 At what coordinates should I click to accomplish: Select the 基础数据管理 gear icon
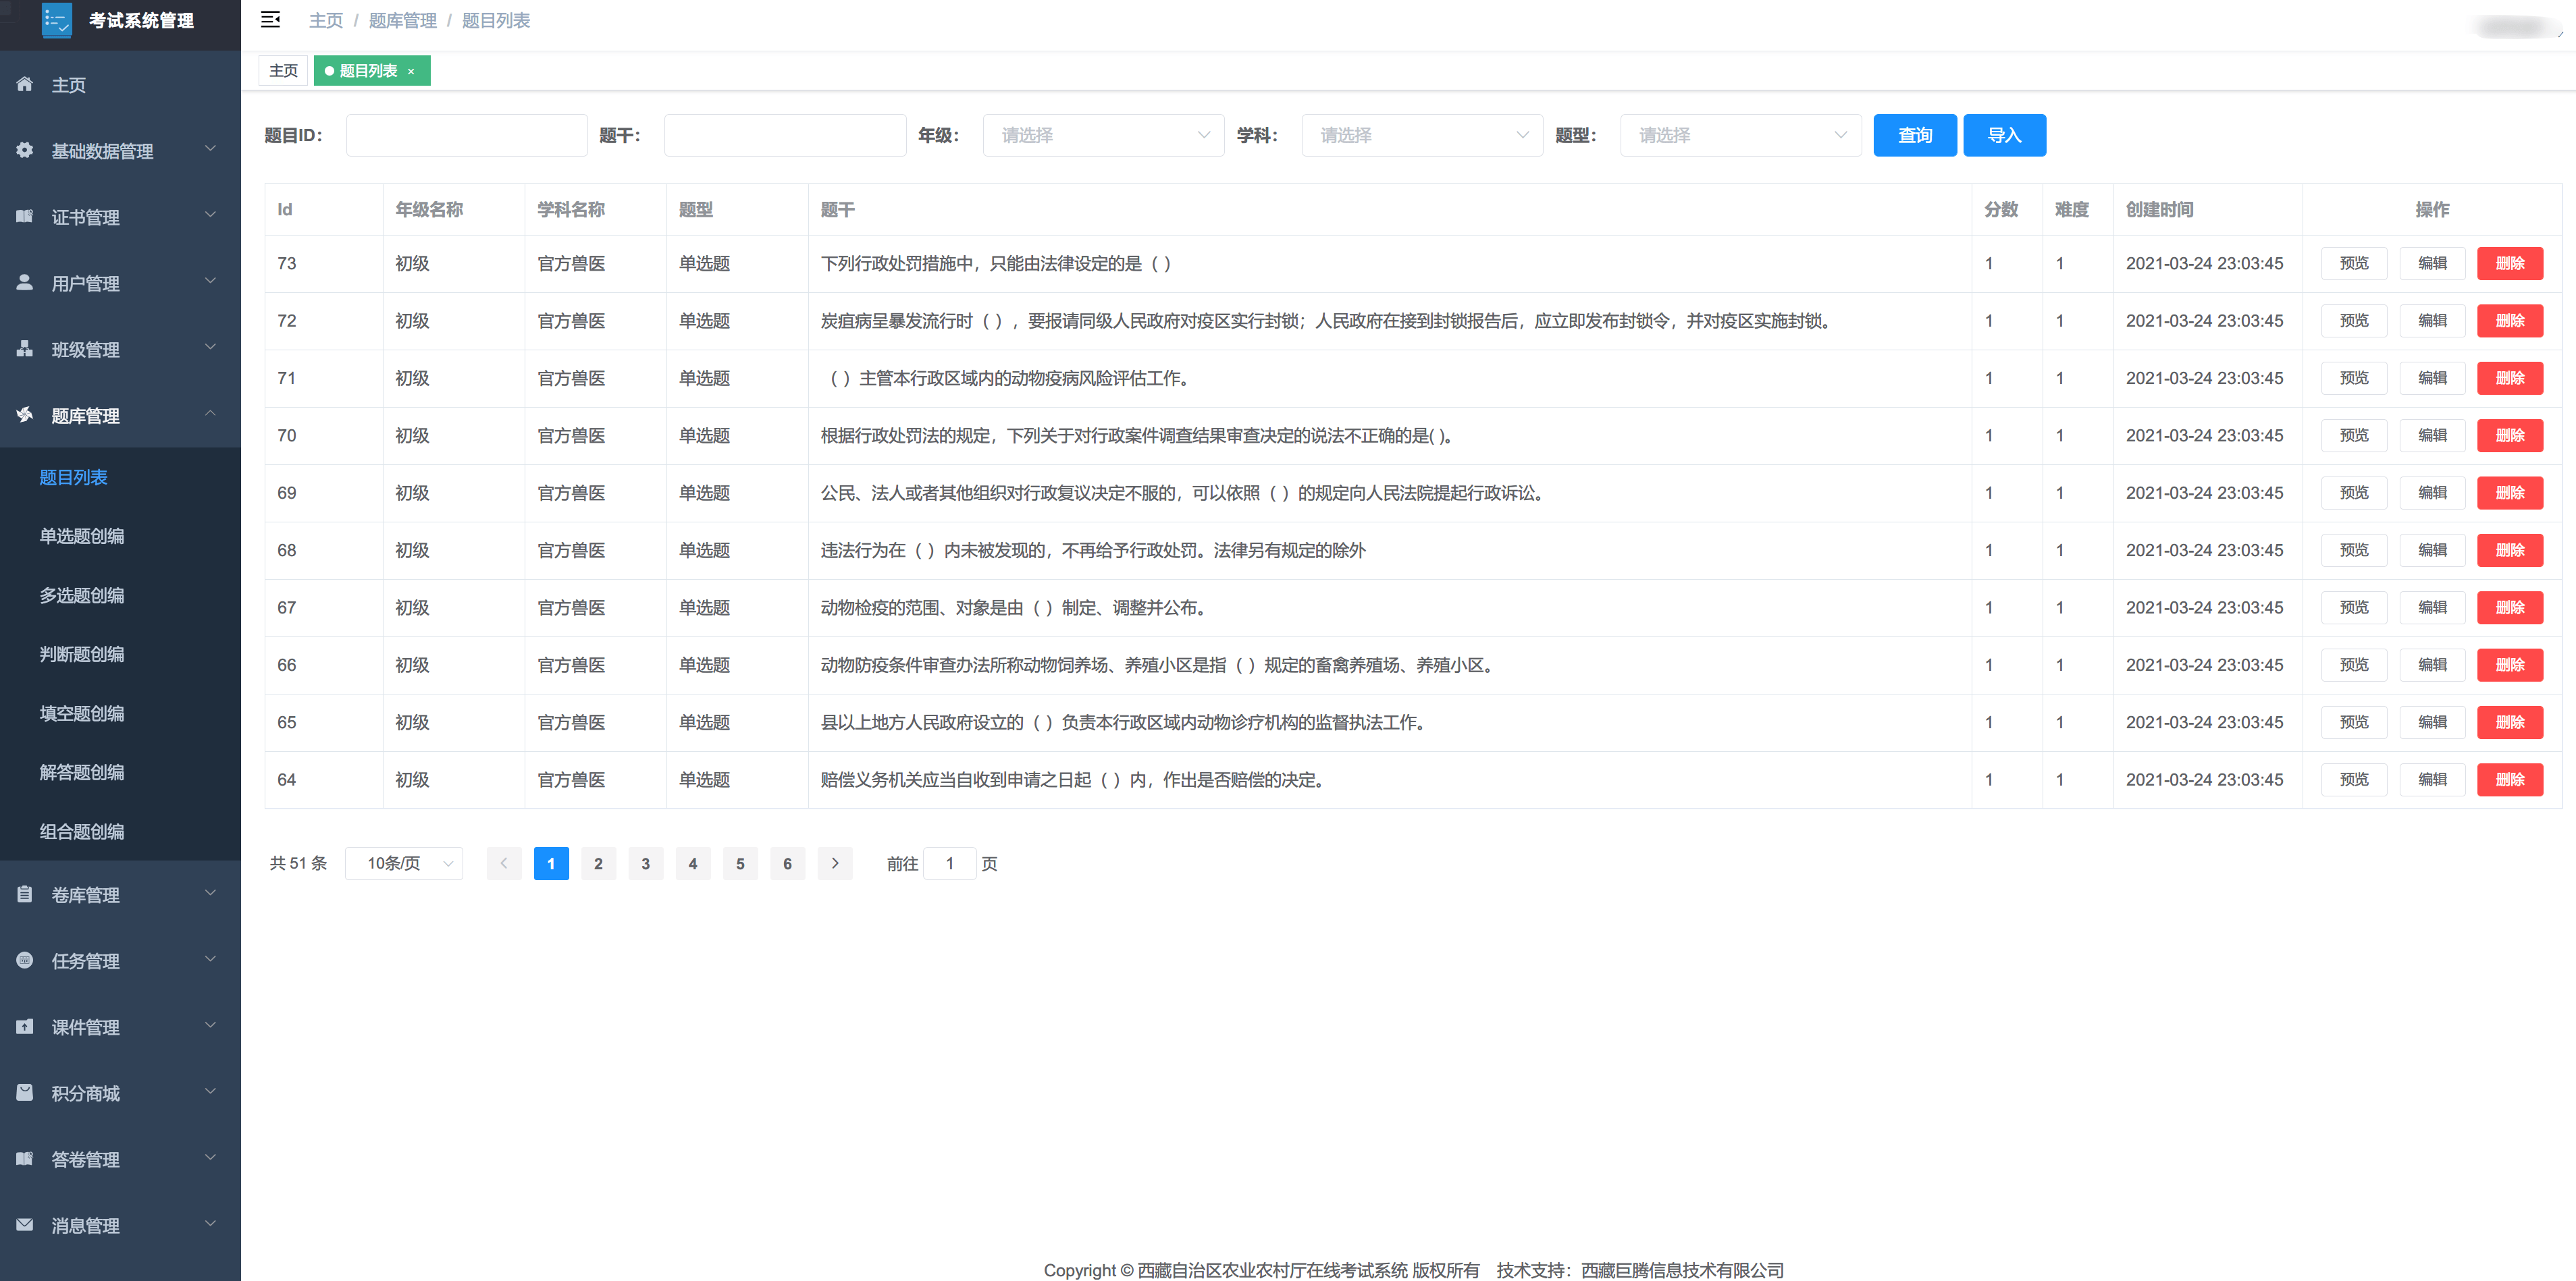click(x=24, y=150)
